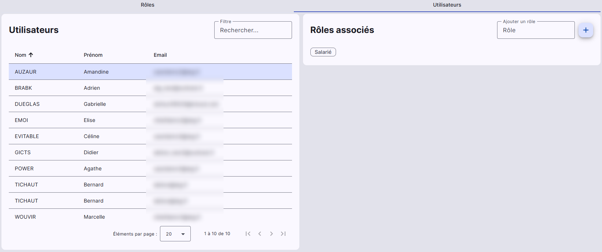Focus the Rechercher filter field

(x=253, y=30)
